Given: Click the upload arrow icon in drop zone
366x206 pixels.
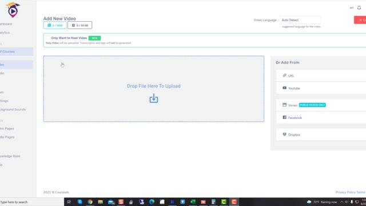Looking at the screenshot, I should click(154, 98).
